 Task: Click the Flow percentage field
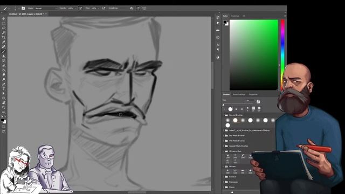(x=94, y=8)
